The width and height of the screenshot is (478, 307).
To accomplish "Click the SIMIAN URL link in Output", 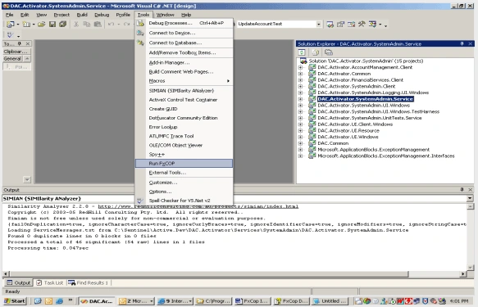I will click(198, 206).
